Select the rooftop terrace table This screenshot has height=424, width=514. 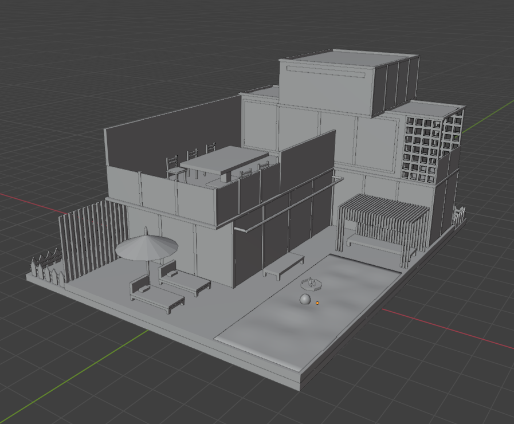coord(225,162)
